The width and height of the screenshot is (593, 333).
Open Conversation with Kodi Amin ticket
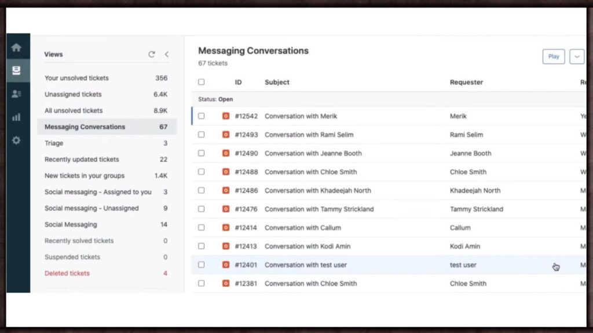[308, 246]
